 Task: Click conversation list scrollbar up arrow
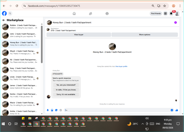coord(42,24)
